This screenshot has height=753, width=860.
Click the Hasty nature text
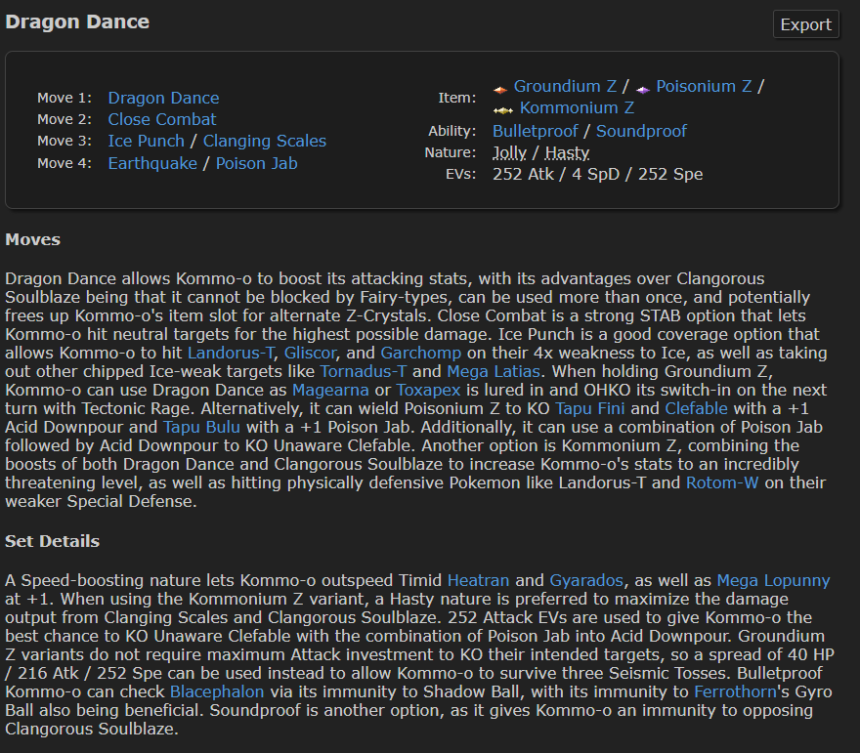coord(567,152)
